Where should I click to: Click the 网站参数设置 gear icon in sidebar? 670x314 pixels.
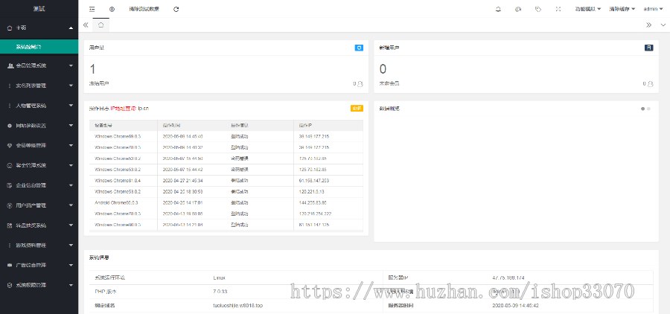(10, 126)
